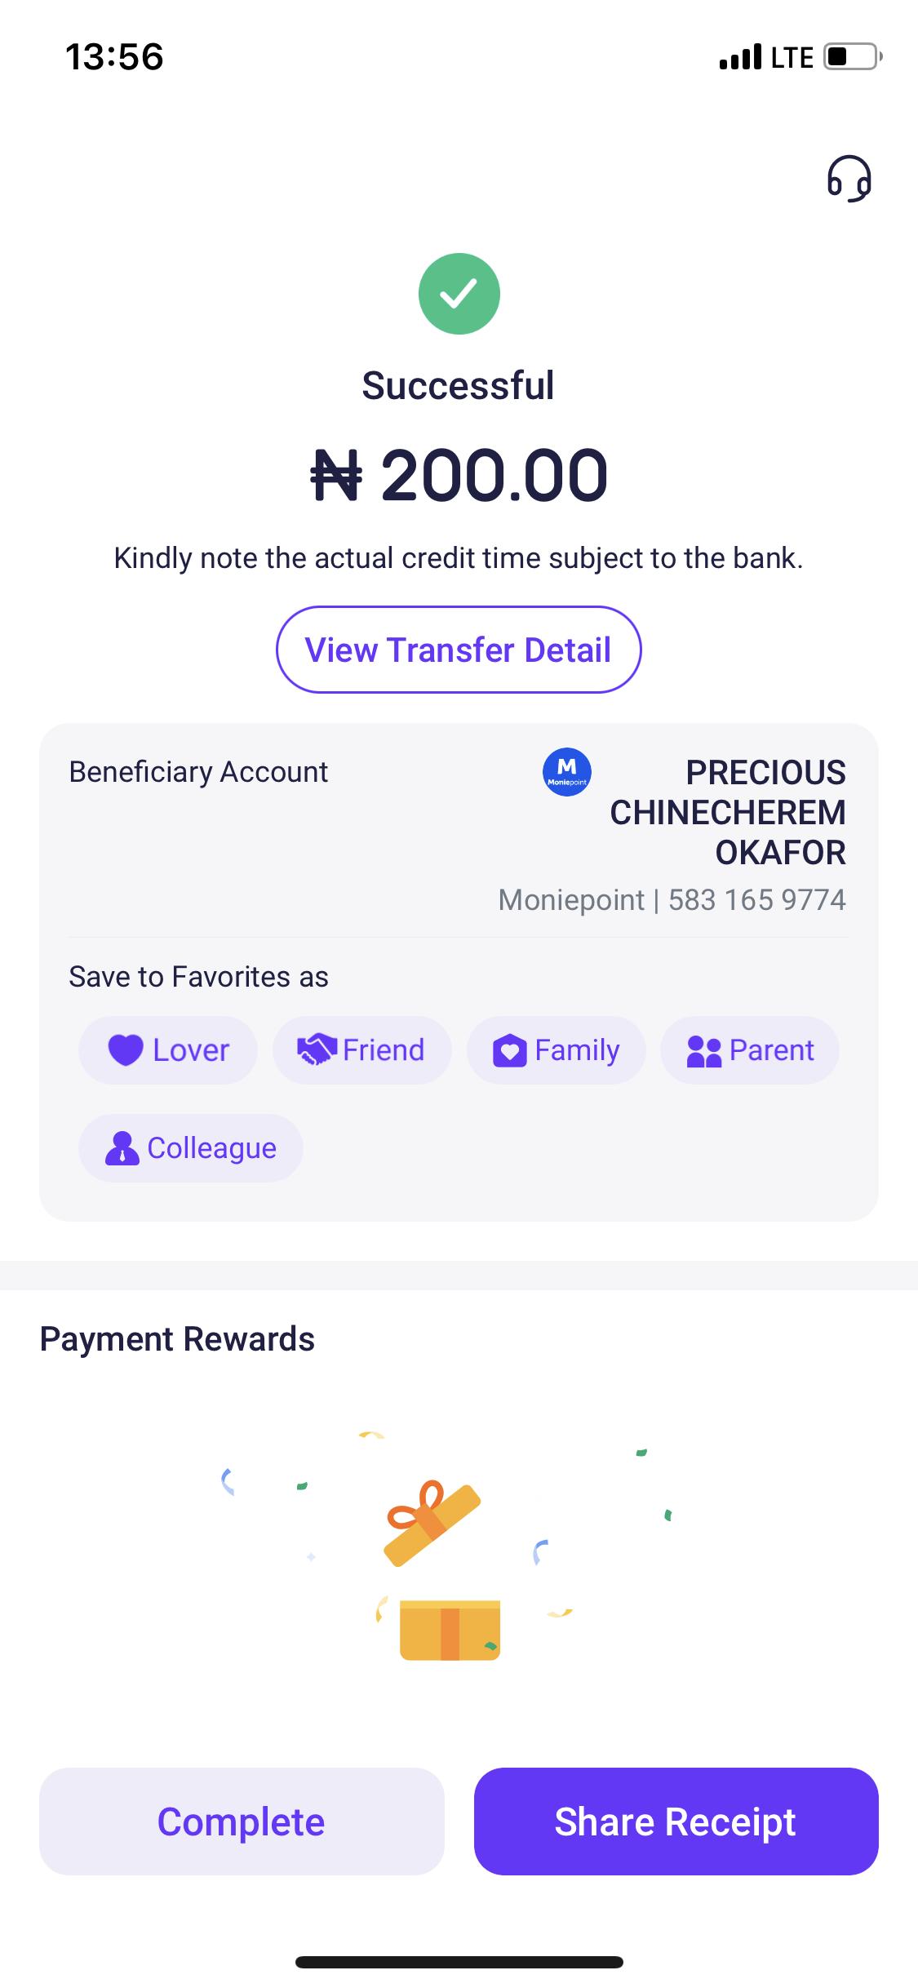Tap the people icon on Parent
This screenshot has height=1988, width=918.
704,1051
